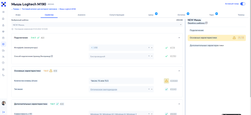The height and width of the screenshot is (115, 251).
Task: Click the checkered app logo in the sidebar
Action: pyautogui.click(x=4, y=4)
